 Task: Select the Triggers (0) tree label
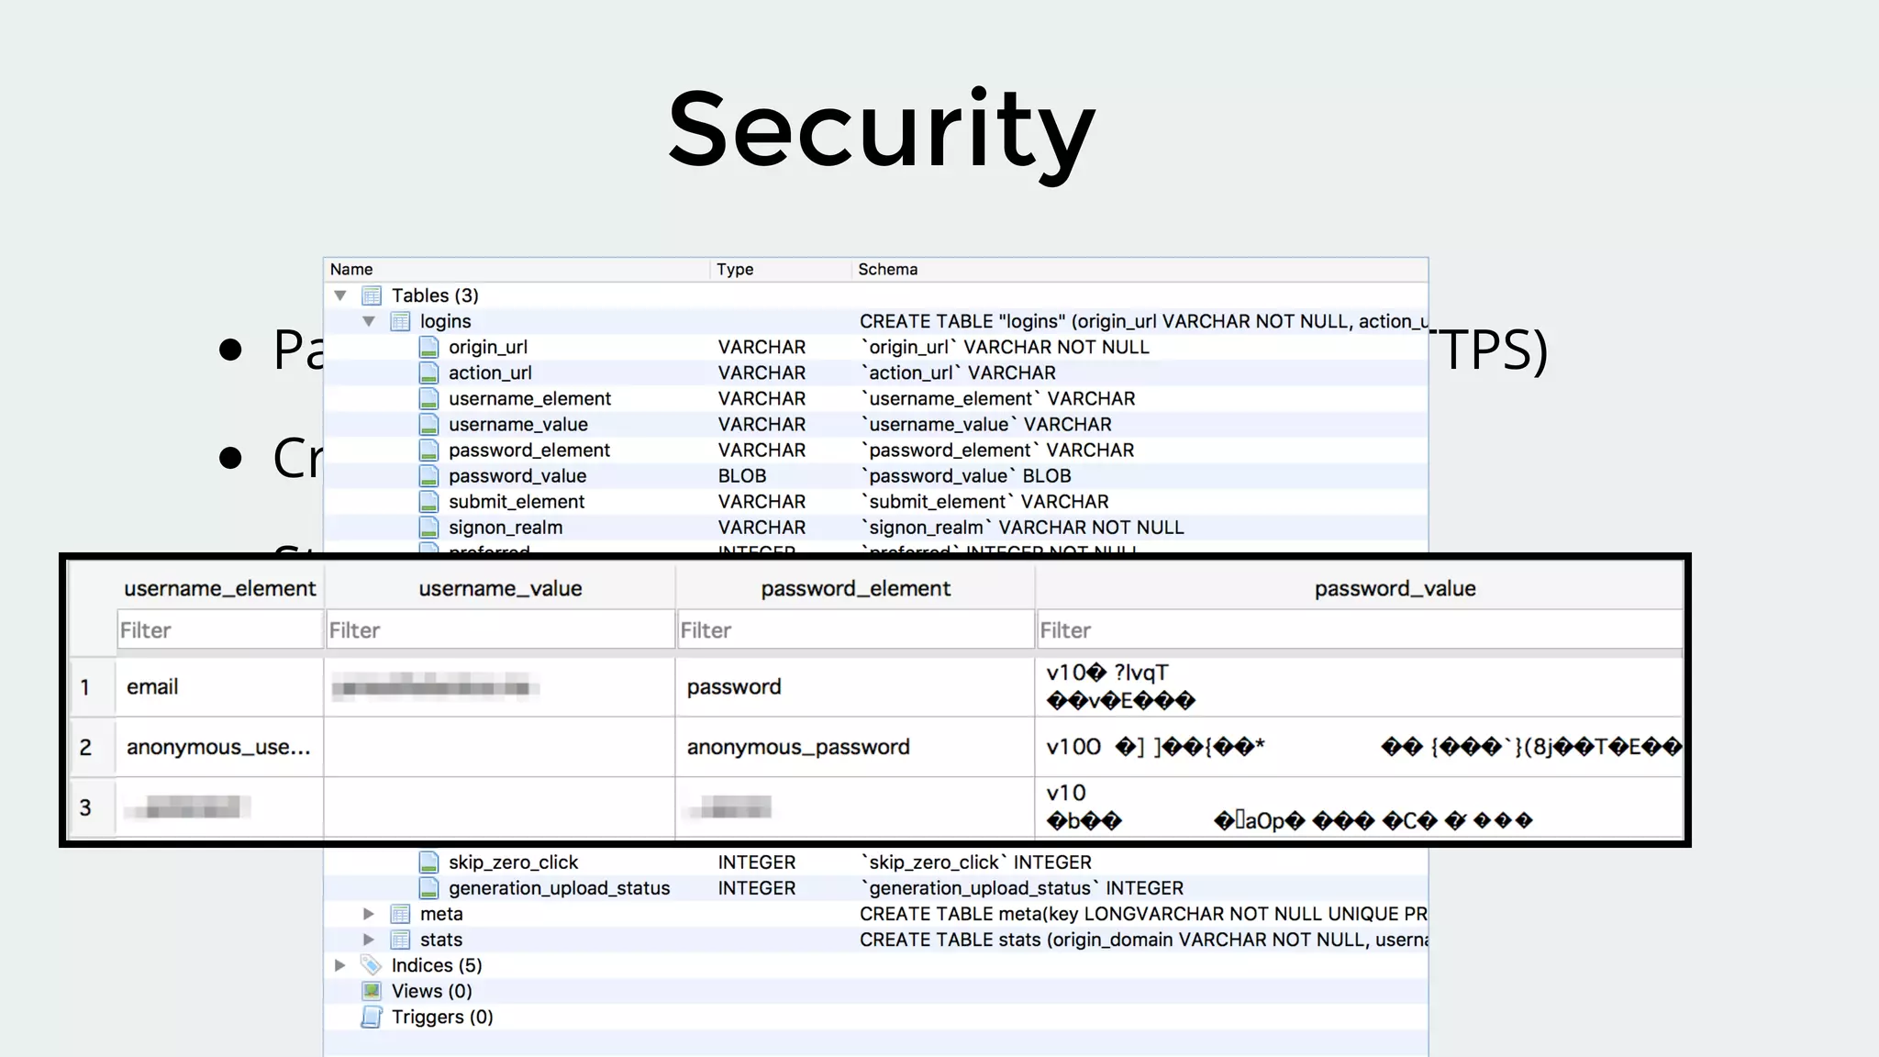tap(442, 1017)
